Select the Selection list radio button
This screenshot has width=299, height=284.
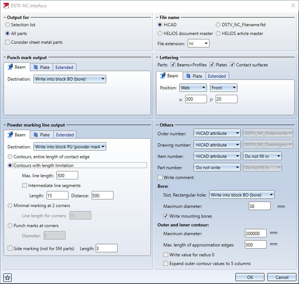[x=7, y=25]
